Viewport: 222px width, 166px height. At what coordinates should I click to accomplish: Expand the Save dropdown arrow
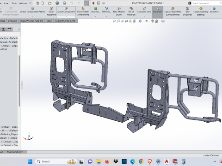61,3
